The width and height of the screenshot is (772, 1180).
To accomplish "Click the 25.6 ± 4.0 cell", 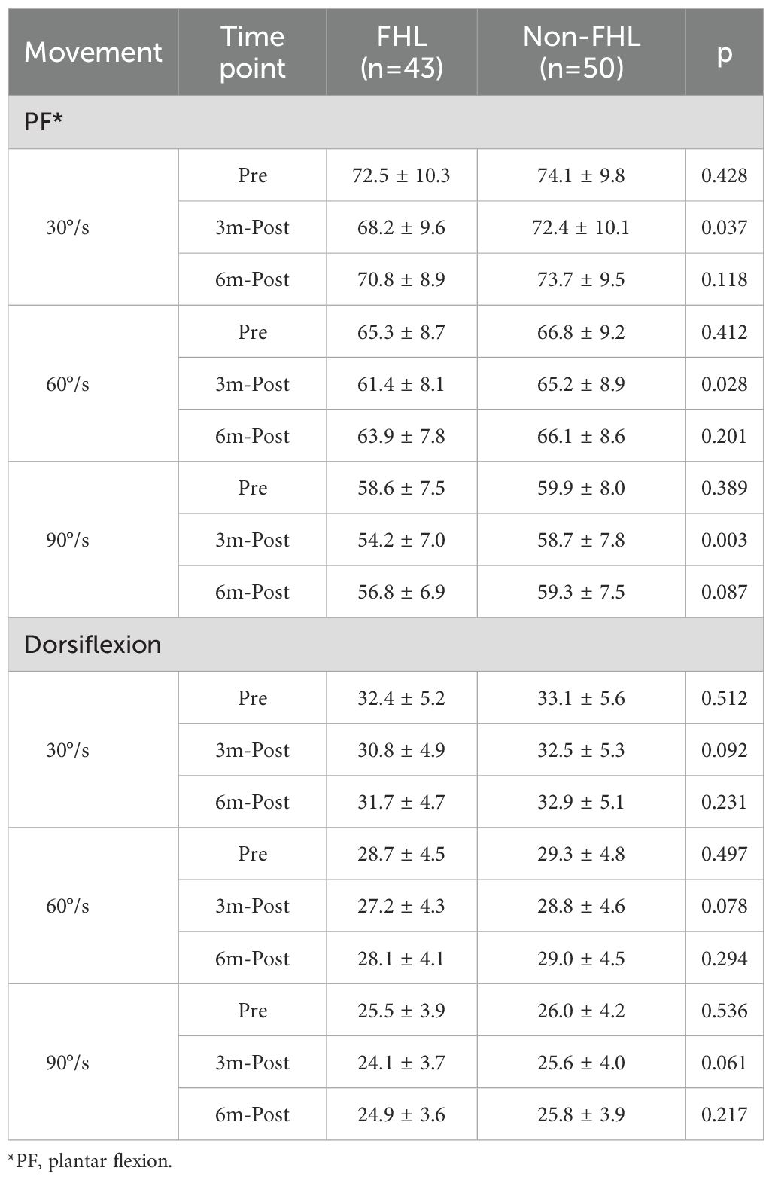I will 581,1063.
